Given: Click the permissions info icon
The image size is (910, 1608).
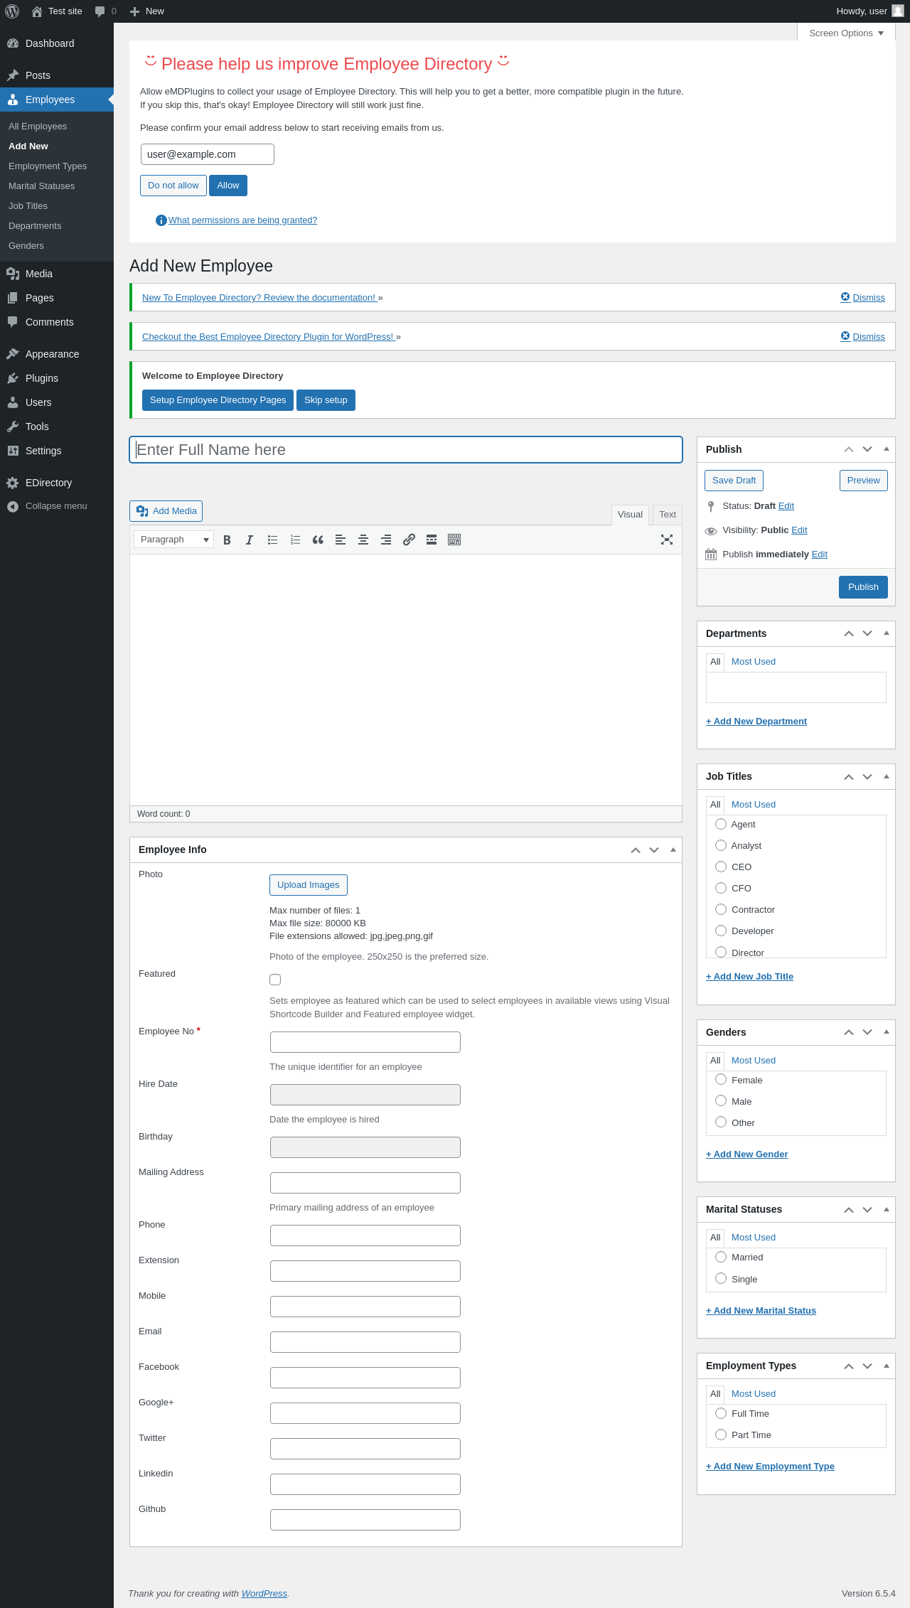Looking at the screenshot, I should point(161,220).
